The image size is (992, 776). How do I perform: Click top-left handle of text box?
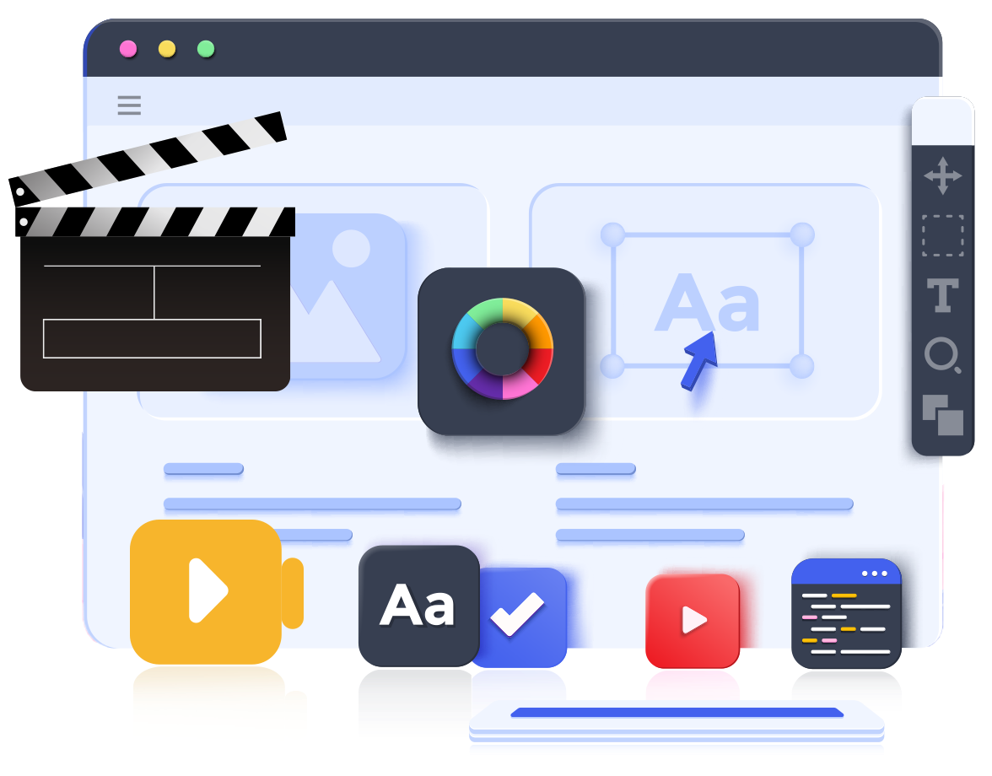(x=612, y=234)
